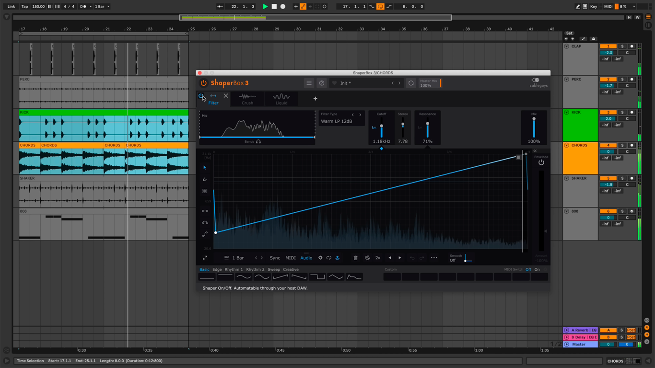The height and width of the screenshot is (368, 655).
Task: Select the marquee selection tool
Action: (x=205, y=191)
